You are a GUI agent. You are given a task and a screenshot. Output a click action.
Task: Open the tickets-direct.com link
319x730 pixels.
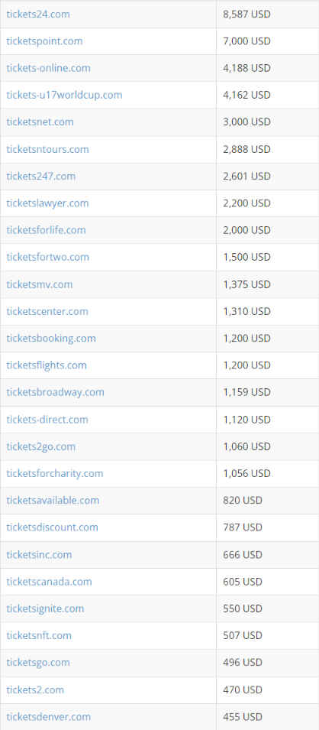47,420
